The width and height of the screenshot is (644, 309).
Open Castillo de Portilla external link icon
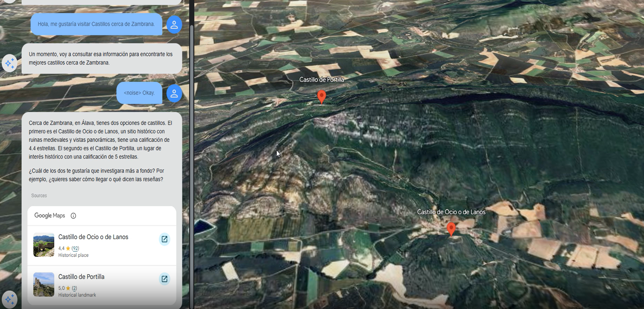pyautogui.click(x=164, y=279)
